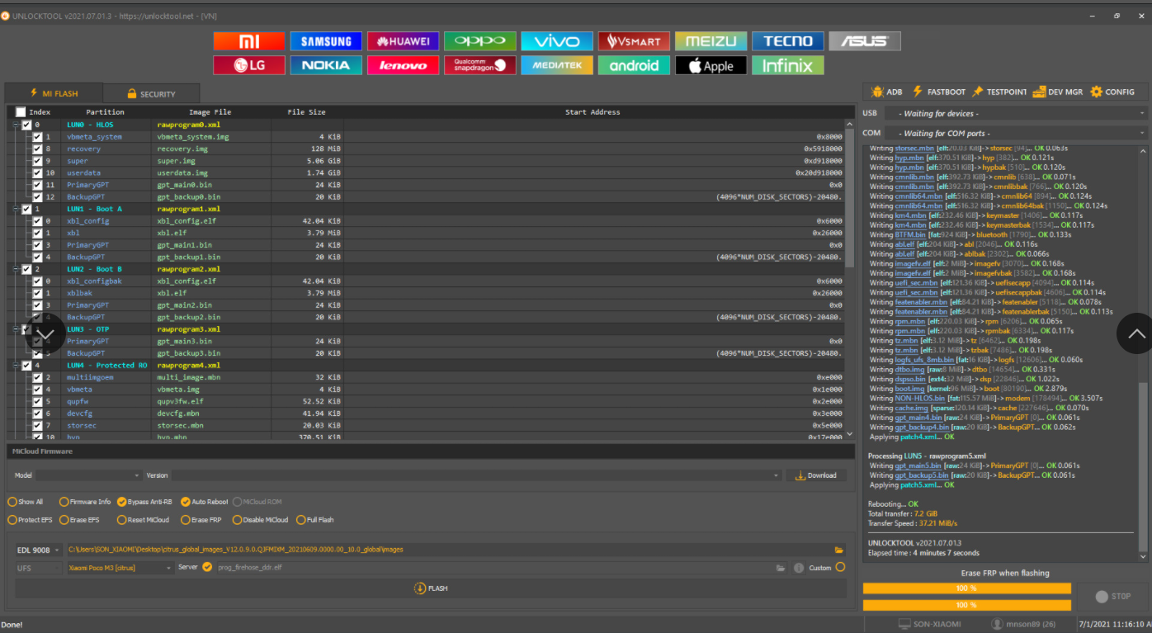Enable Full Flash option

click(315, 520)
